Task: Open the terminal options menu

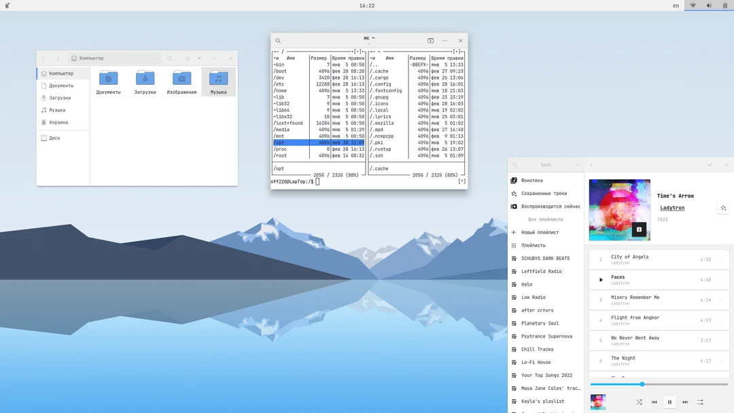Action: click(444, 40)
